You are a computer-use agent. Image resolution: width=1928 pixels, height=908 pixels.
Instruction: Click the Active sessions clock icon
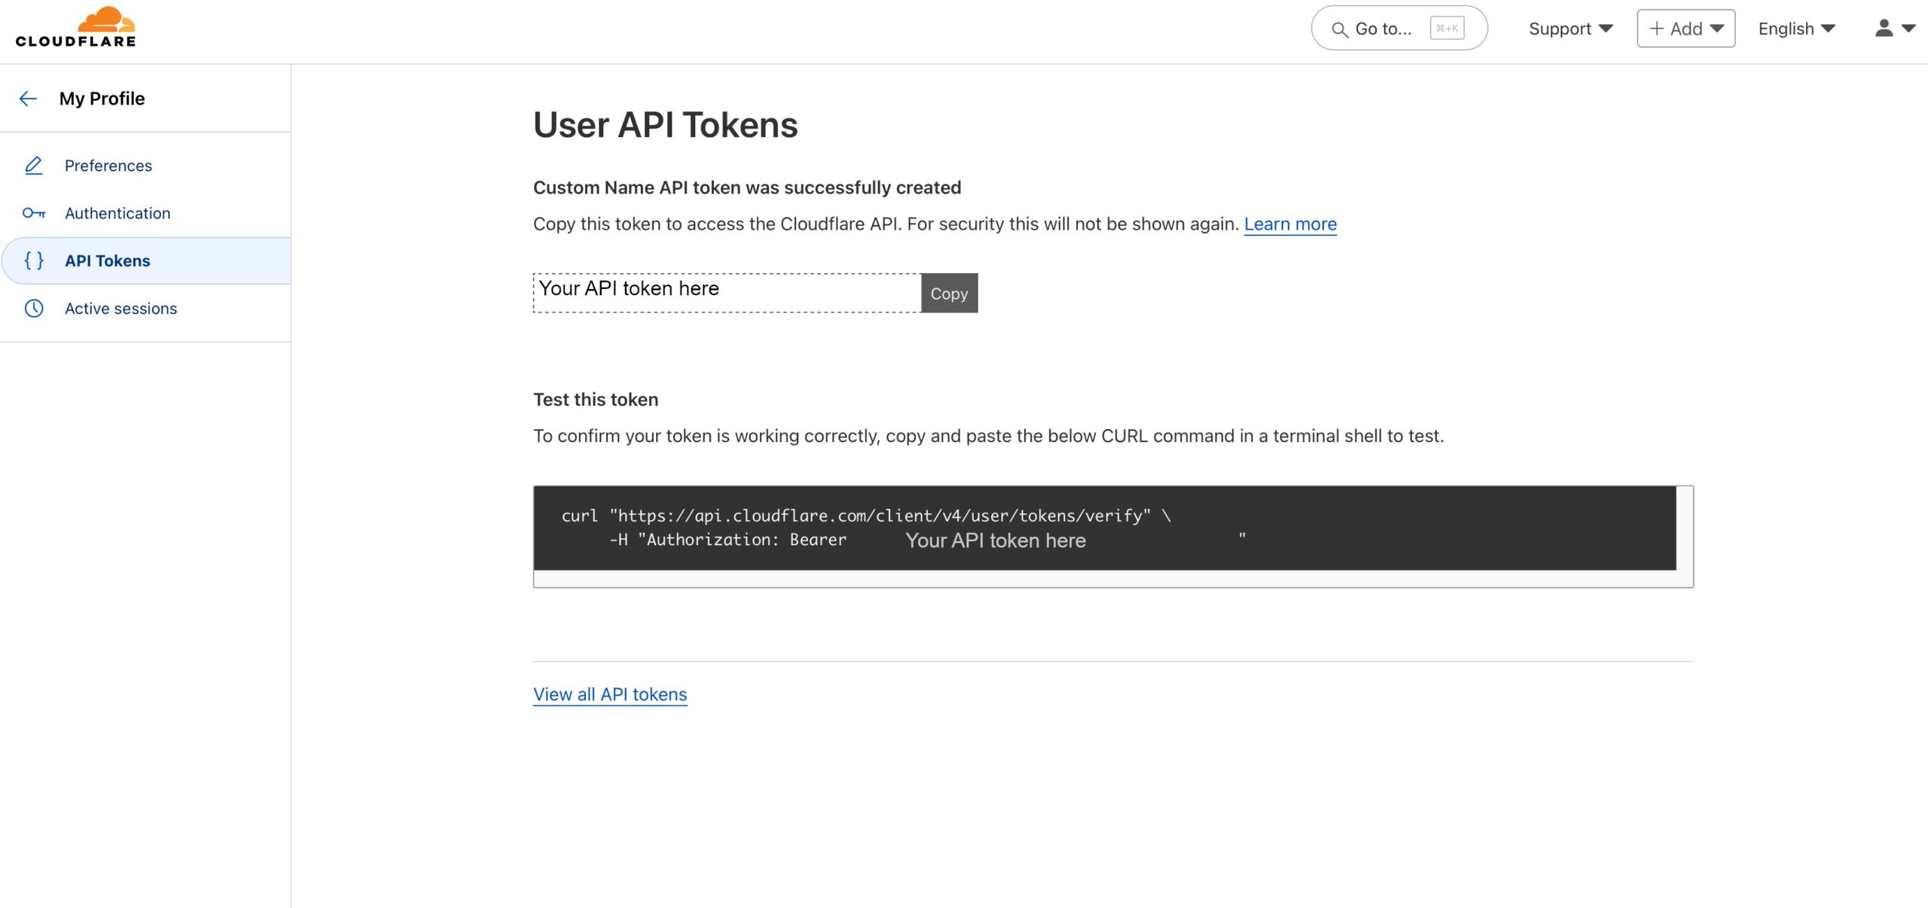(x=34, y=309)
